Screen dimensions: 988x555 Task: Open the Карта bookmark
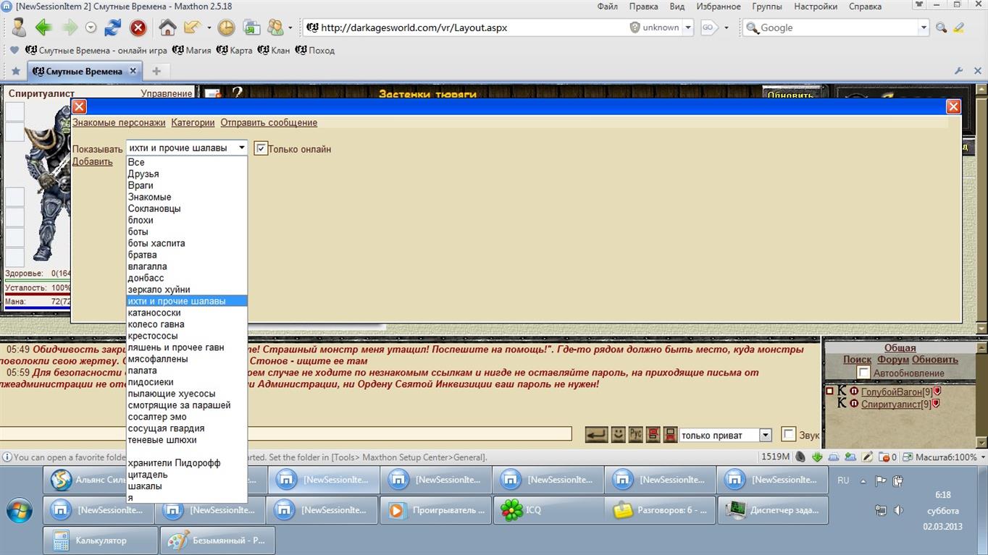235,51
